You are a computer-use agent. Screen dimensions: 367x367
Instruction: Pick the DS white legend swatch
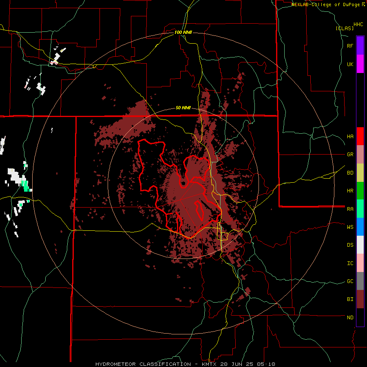(360, 245)
